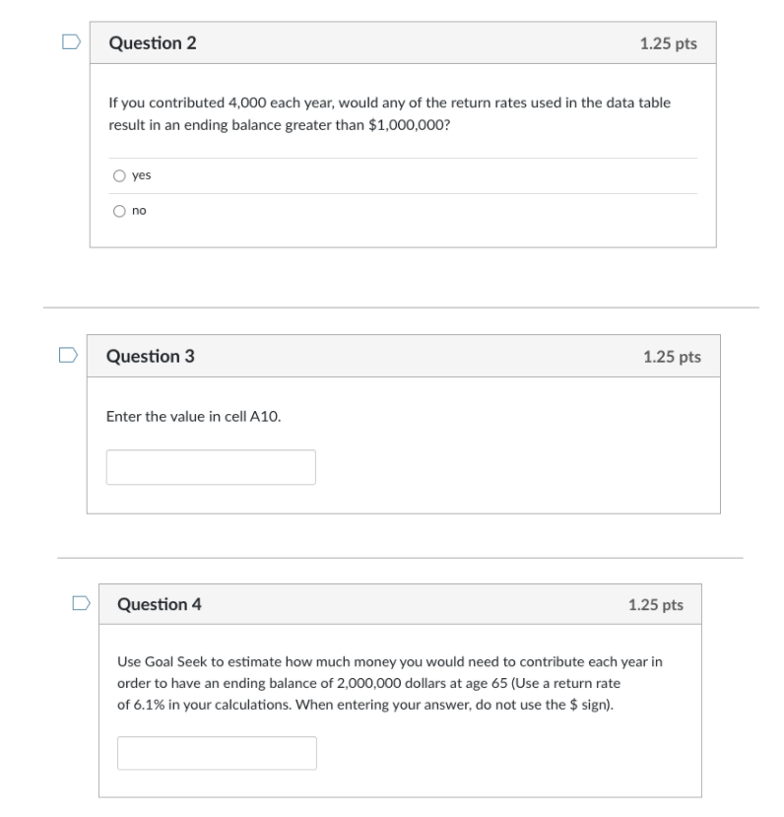Viewport: 784px width, 817px height.
Task: Click the 1.25 pts label on Question 3
Action: 671,357
